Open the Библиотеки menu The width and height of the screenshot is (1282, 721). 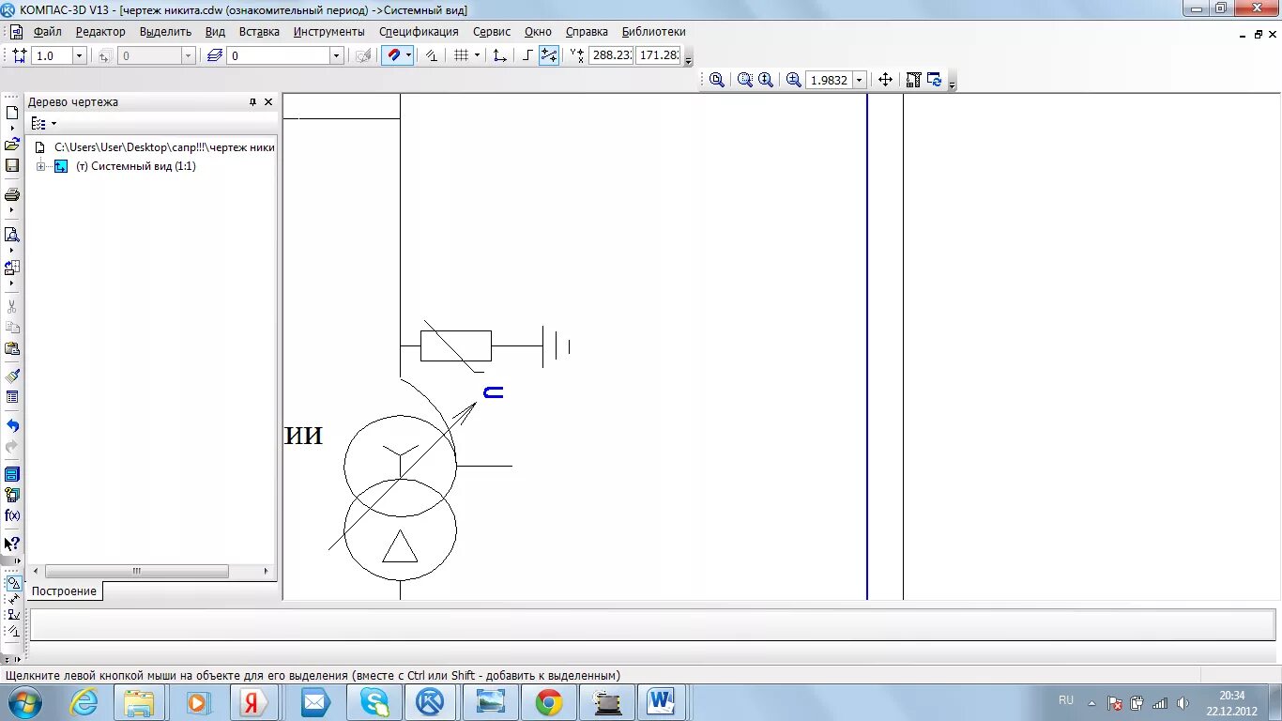[654, 31]
